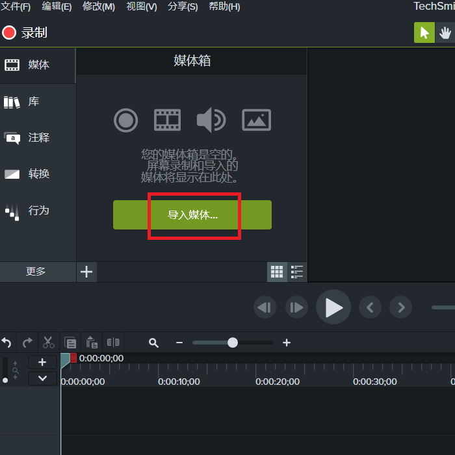
Task: Step back one frame in playback
Action: [265, 307]
